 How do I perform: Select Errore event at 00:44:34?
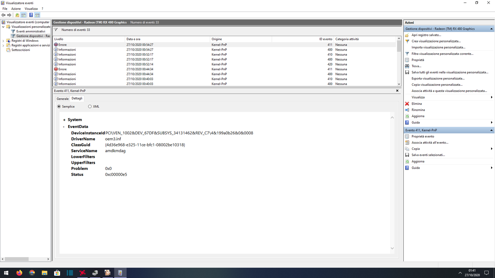225,69
